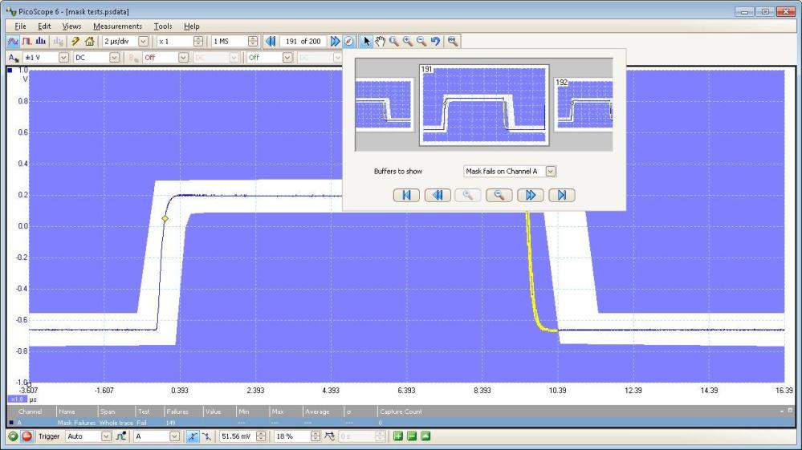Jump to last buffer in navigator
The height and width of the screenshot is (450, 802).
click(562, 195)
